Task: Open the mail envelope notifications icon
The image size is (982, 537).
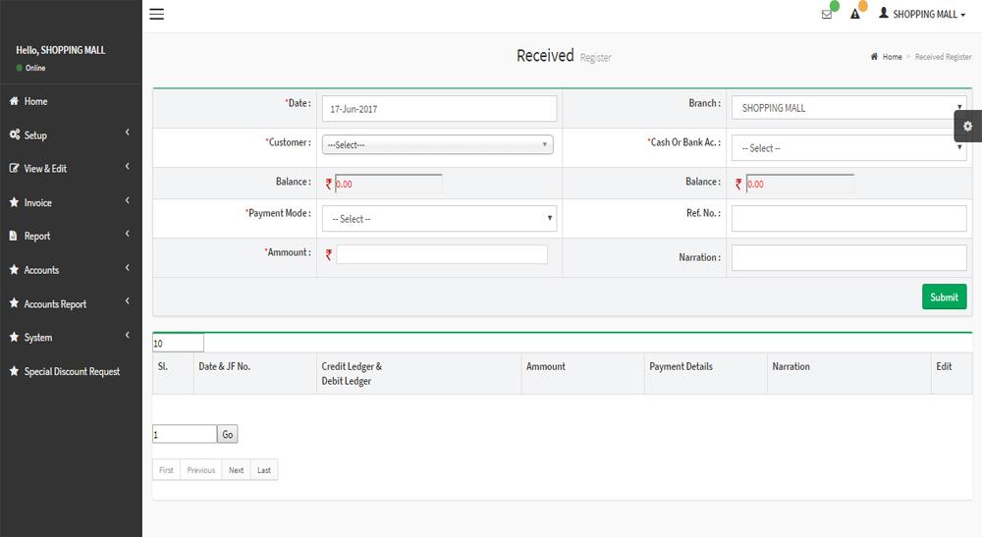Action: (x=827, y=15)
